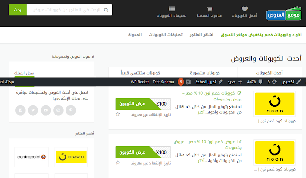The width and height of the screenshot is (306, 178).
Task: Click the orange notification badge 5
Action: [x=181, y=82]
